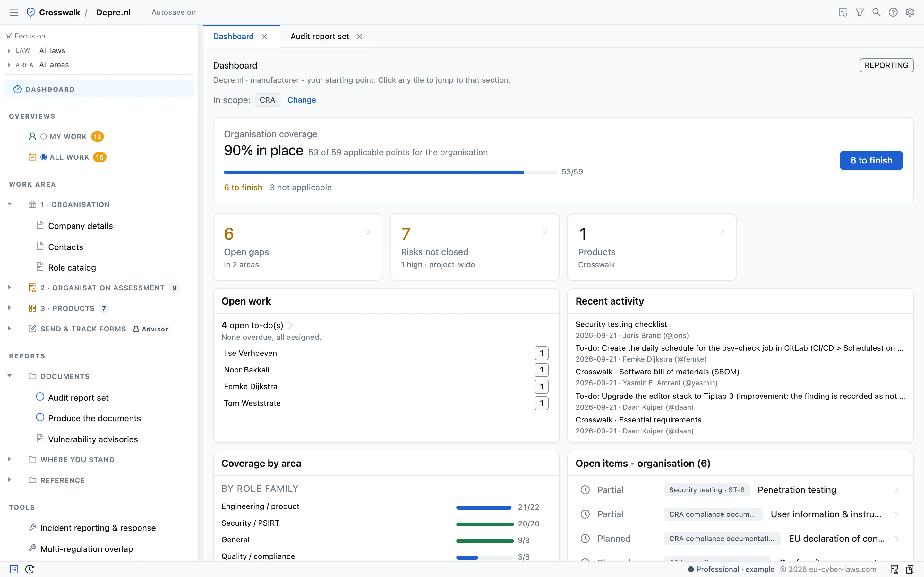Screen dimensions: 924x577
Task: Expand the 2 · Organisation Assessment section
Action: pyautogui.click(x=10, y=288)
